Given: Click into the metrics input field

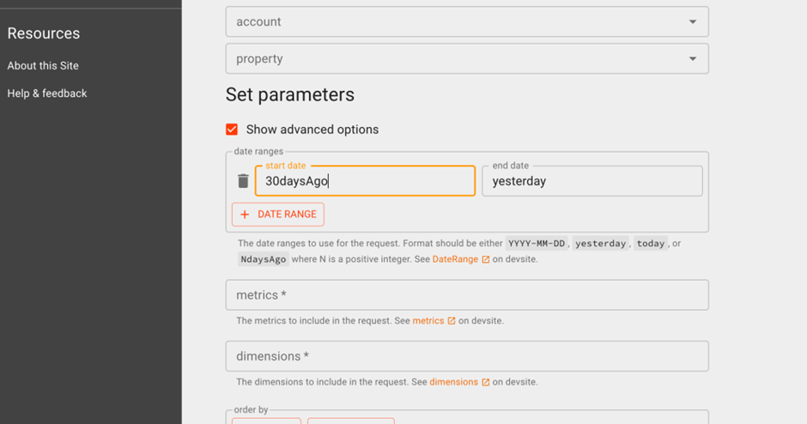Looking at the screenshot, I should pos(467,295).
